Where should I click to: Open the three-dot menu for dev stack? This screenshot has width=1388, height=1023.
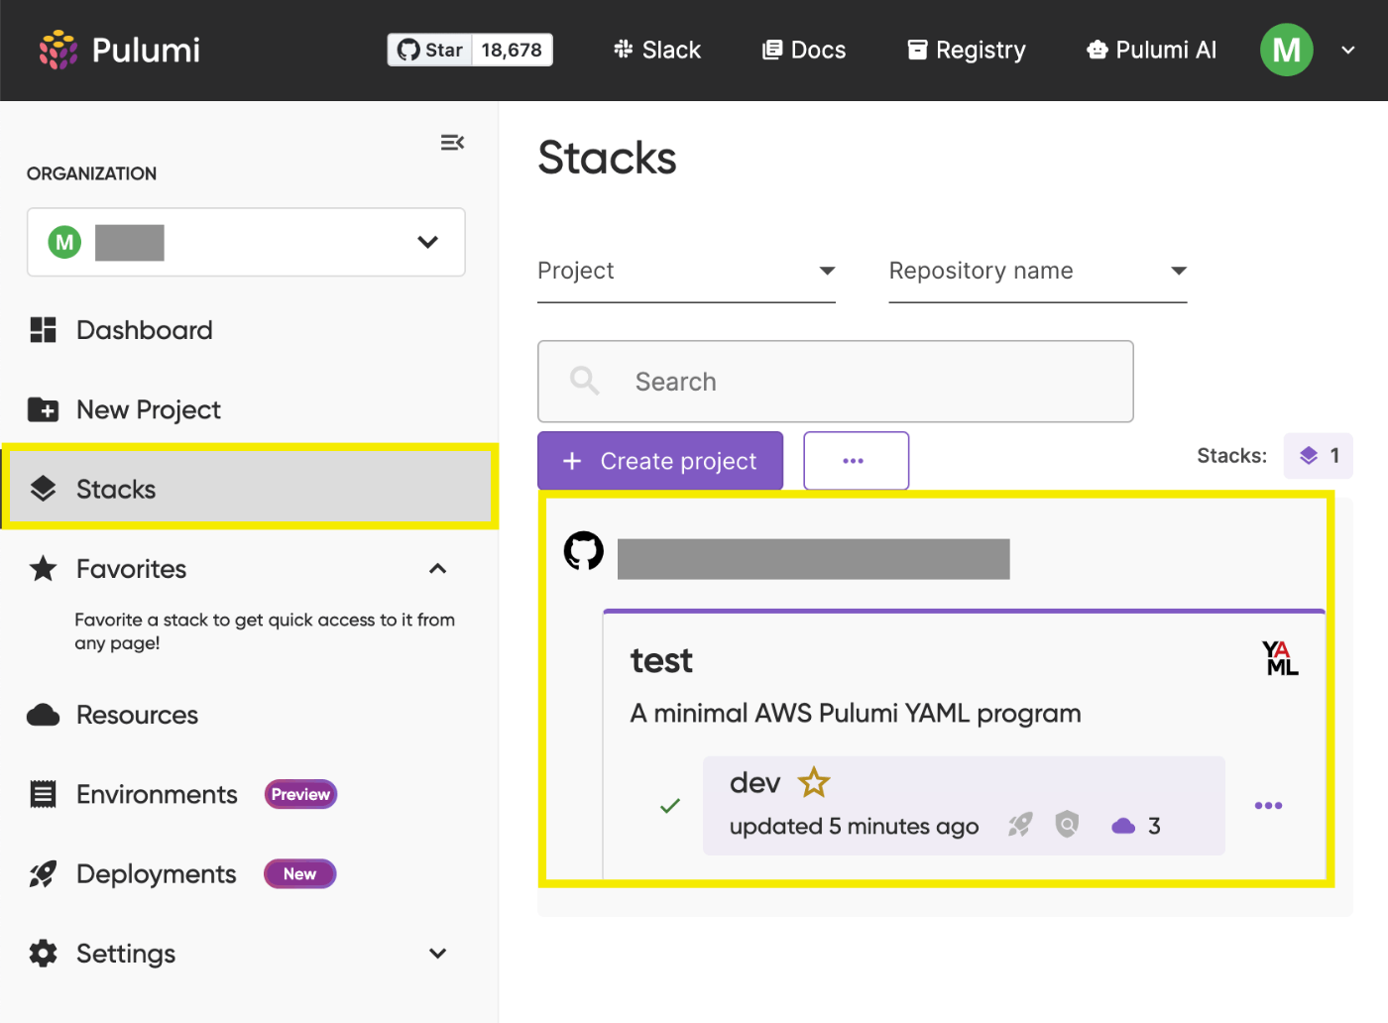coord(1268,805)
